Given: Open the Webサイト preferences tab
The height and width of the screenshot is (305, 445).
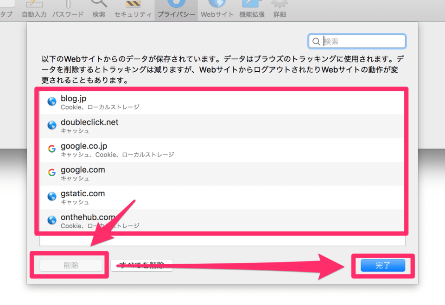Looking at the screenshot, I should point(217,9).
